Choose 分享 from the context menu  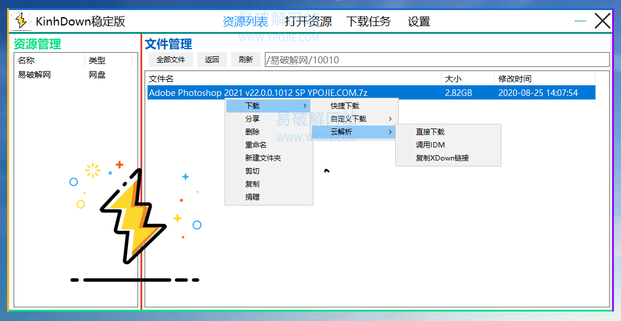[268, 118]
